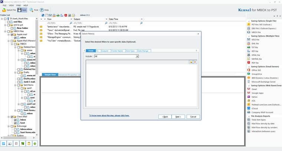This screenshot has height=151, width=282.
Task: Check the Entourage folder checkbox
Action: click(12, 126)
